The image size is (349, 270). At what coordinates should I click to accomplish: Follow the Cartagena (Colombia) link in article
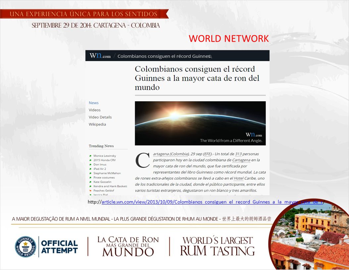pos(171,154)
